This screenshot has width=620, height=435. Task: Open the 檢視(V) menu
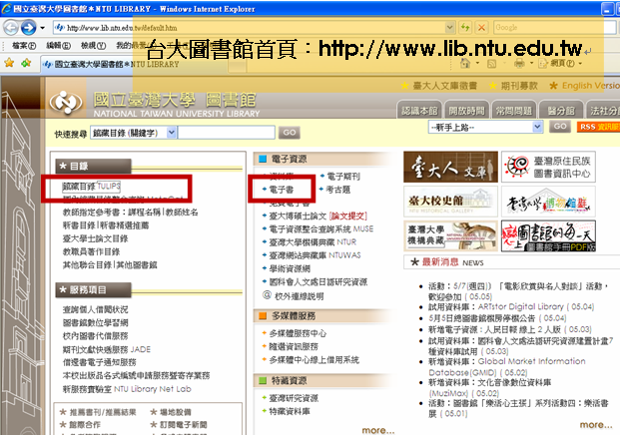pyautogui.click(x=93, y=46)
